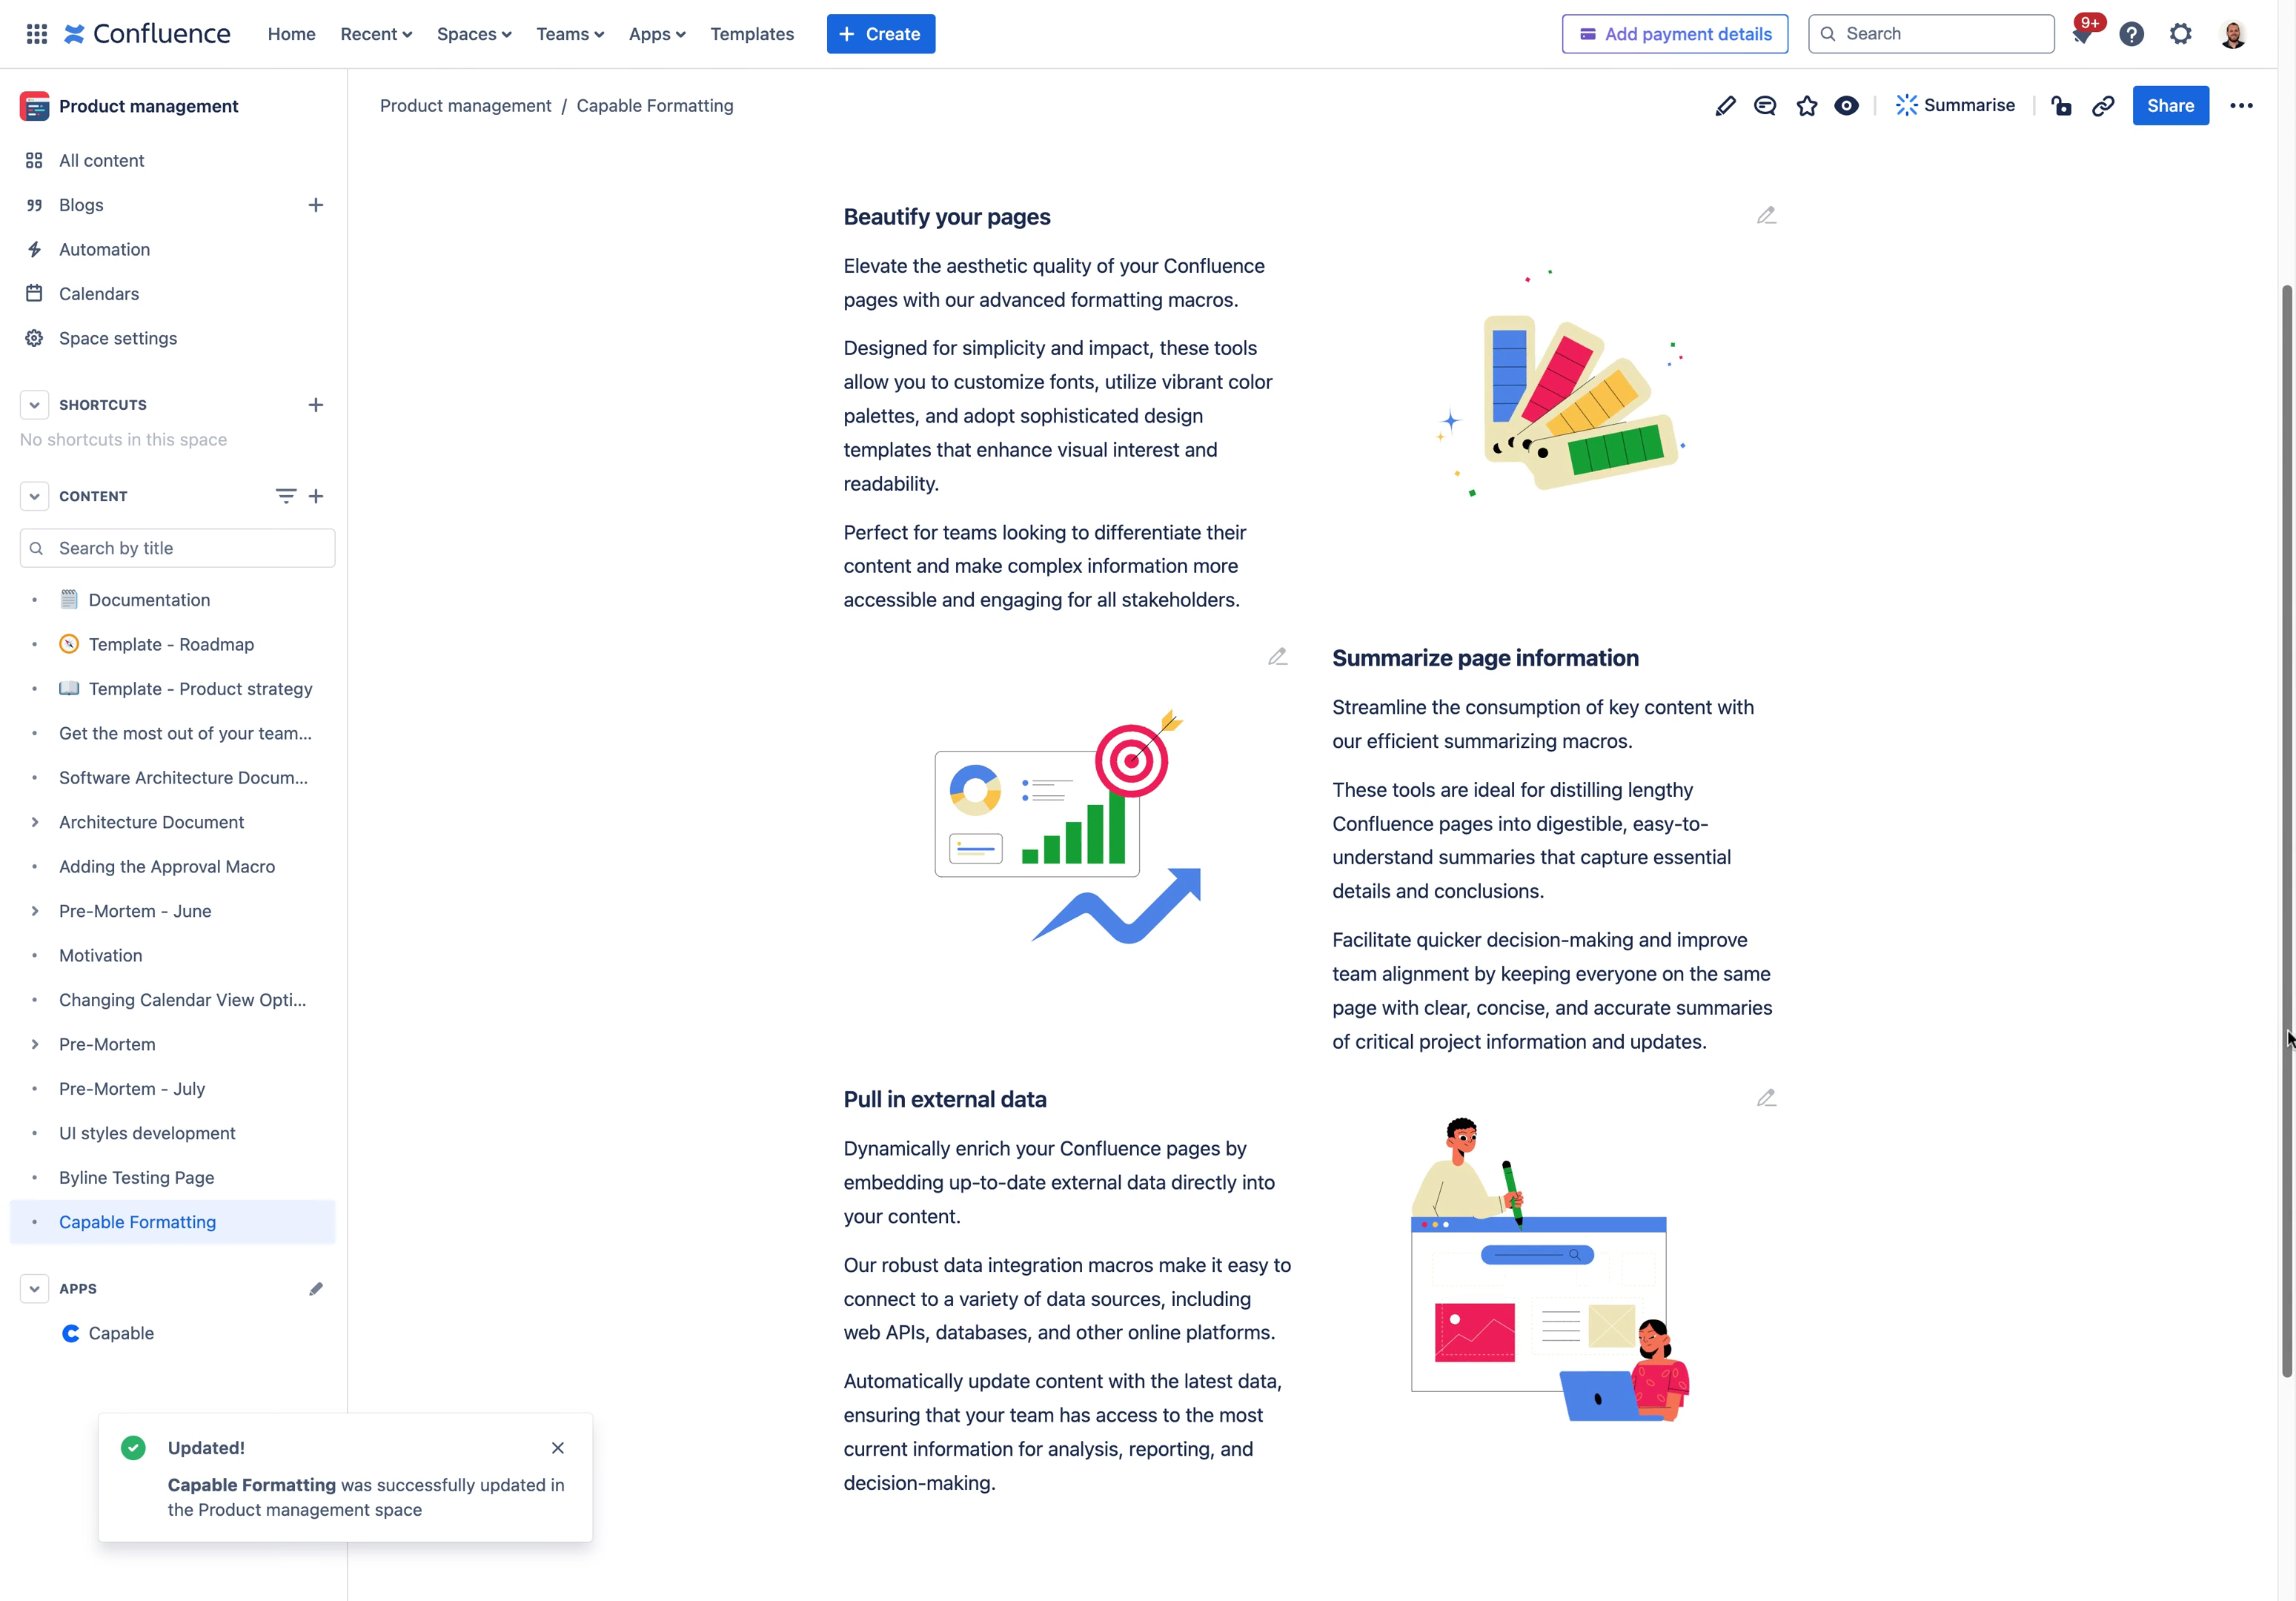Click the section edit icon for Beautify
2296x1601 pixels.
pyautogui.click(x=1765, y=214)
